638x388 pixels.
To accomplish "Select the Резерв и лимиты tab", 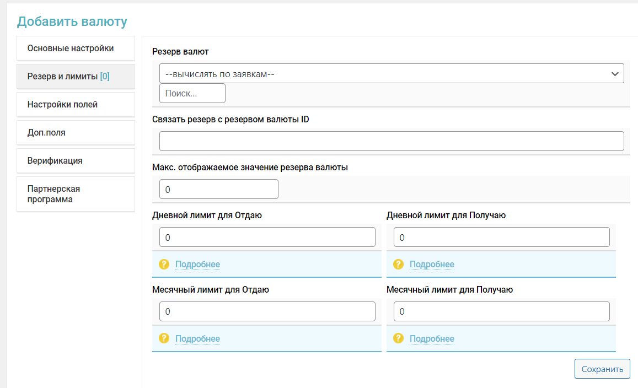I will coord(76,77).
